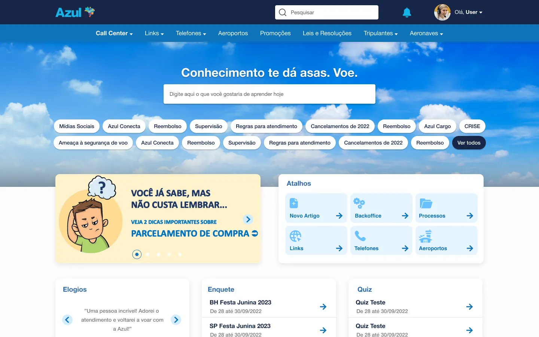Screen dimensions: 539x337
Task: Select Ameaça à segurança de voo tag
Action: [x=93, y=143]
